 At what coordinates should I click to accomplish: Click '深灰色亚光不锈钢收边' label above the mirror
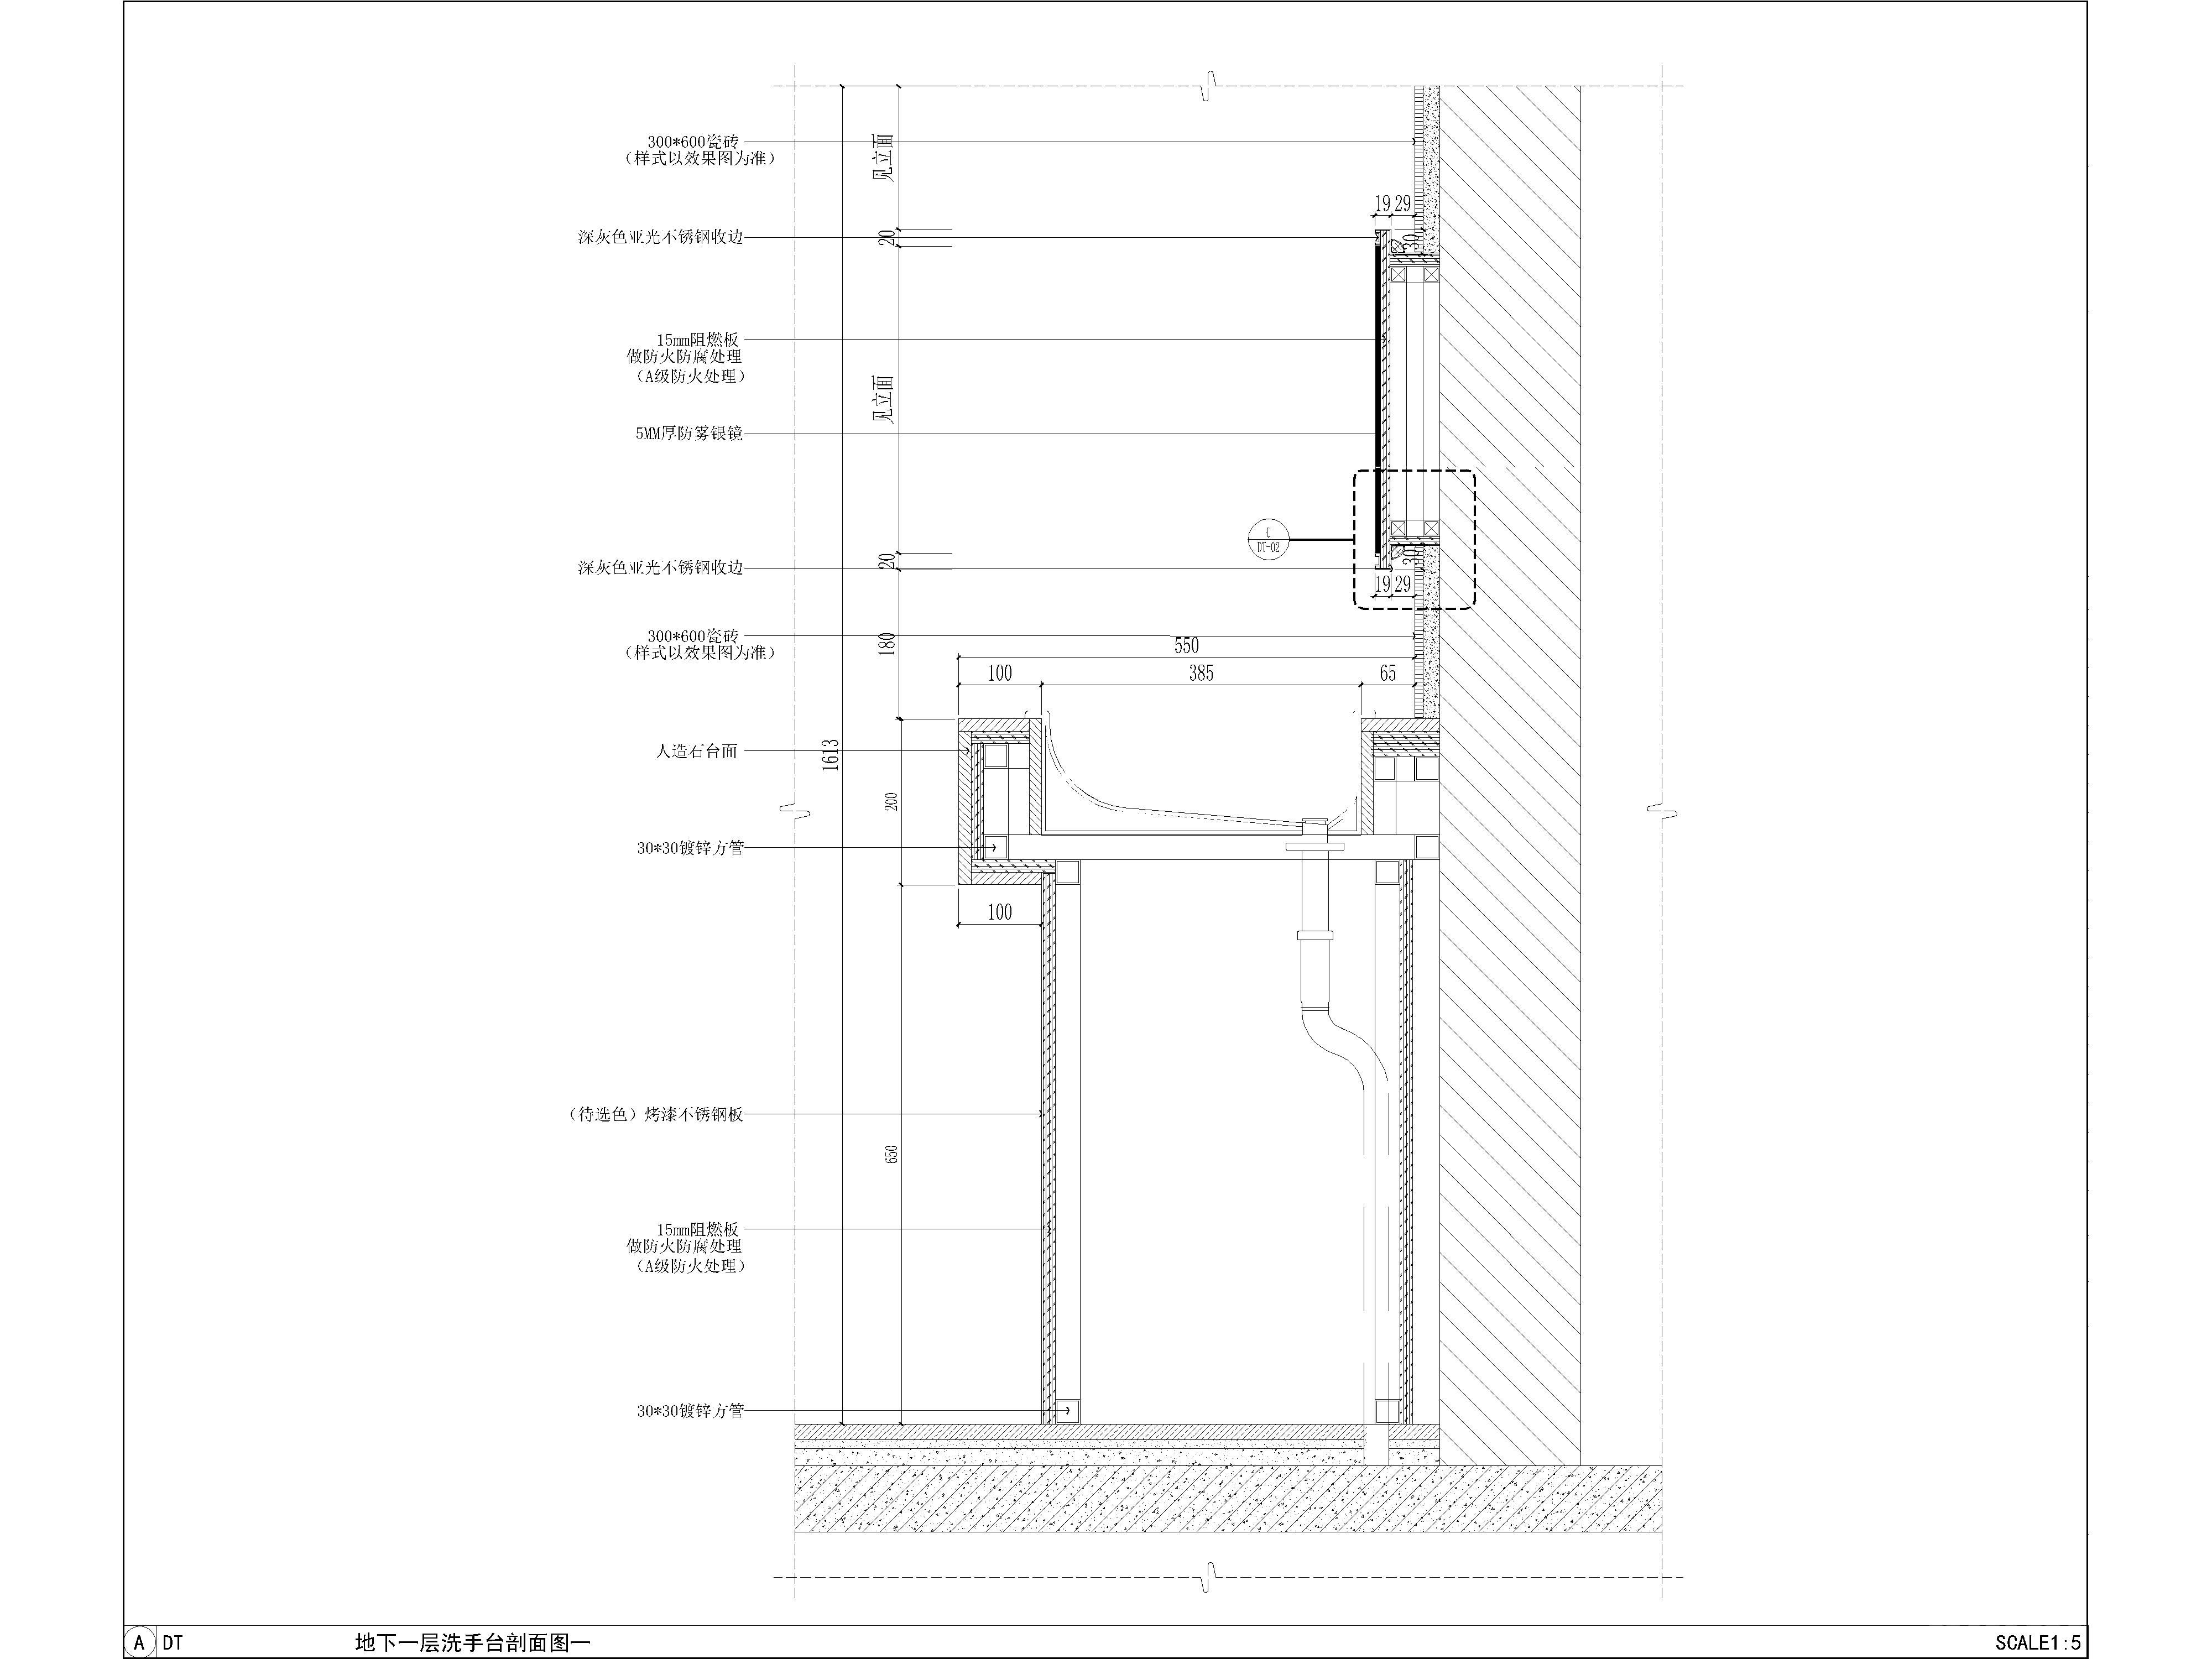point(660,238)
